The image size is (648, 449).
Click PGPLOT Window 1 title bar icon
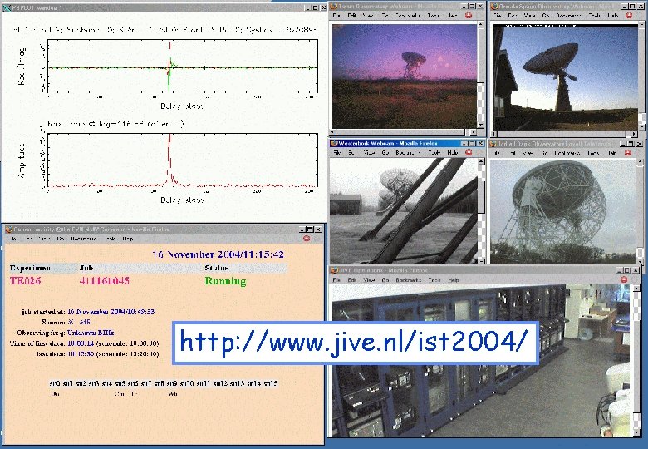click(x=7, y=7)
